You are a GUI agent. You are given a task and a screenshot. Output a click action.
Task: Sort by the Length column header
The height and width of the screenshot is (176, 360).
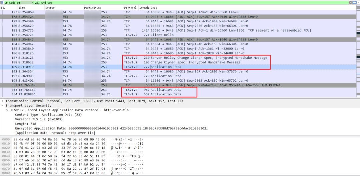144,7
